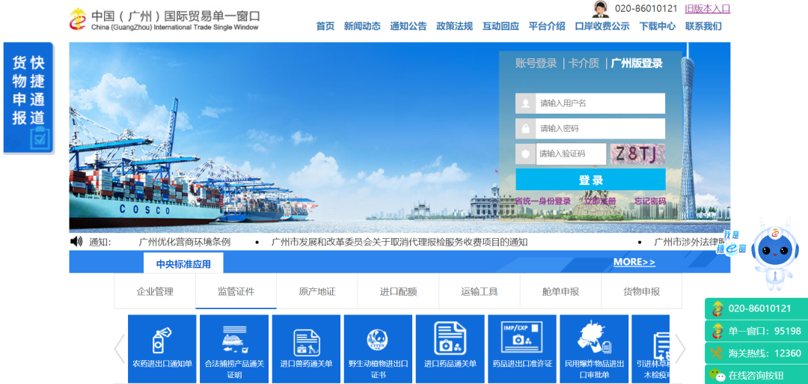Click 忘记密码 link
This screenshot has height=384, width=808.
click(650, 201)
